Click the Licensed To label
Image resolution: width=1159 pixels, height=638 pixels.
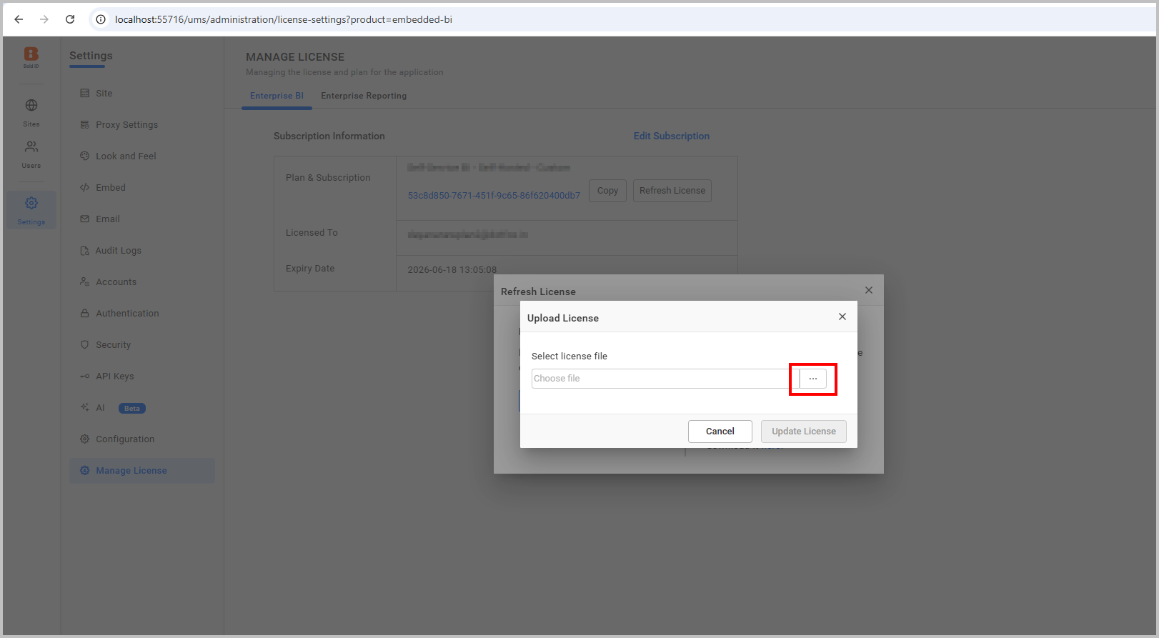(x=312, y=232)
